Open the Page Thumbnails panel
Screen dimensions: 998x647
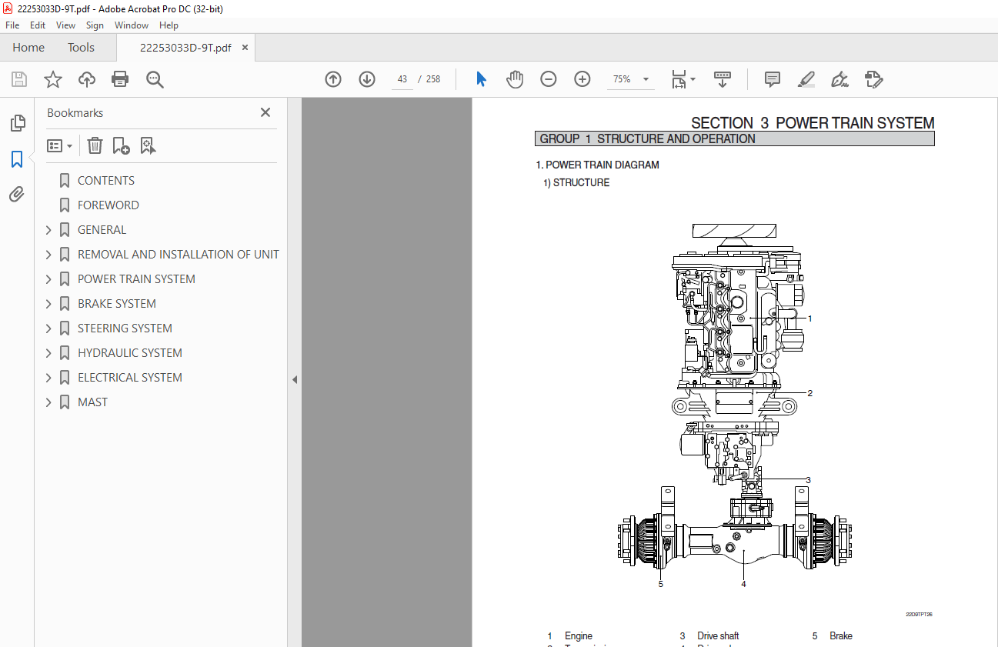click(x=17, y=123)
